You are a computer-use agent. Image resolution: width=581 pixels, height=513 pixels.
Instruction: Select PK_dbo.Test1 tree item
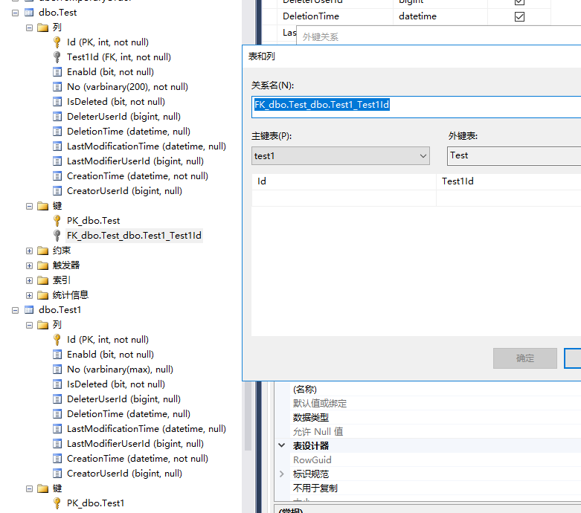96,503
